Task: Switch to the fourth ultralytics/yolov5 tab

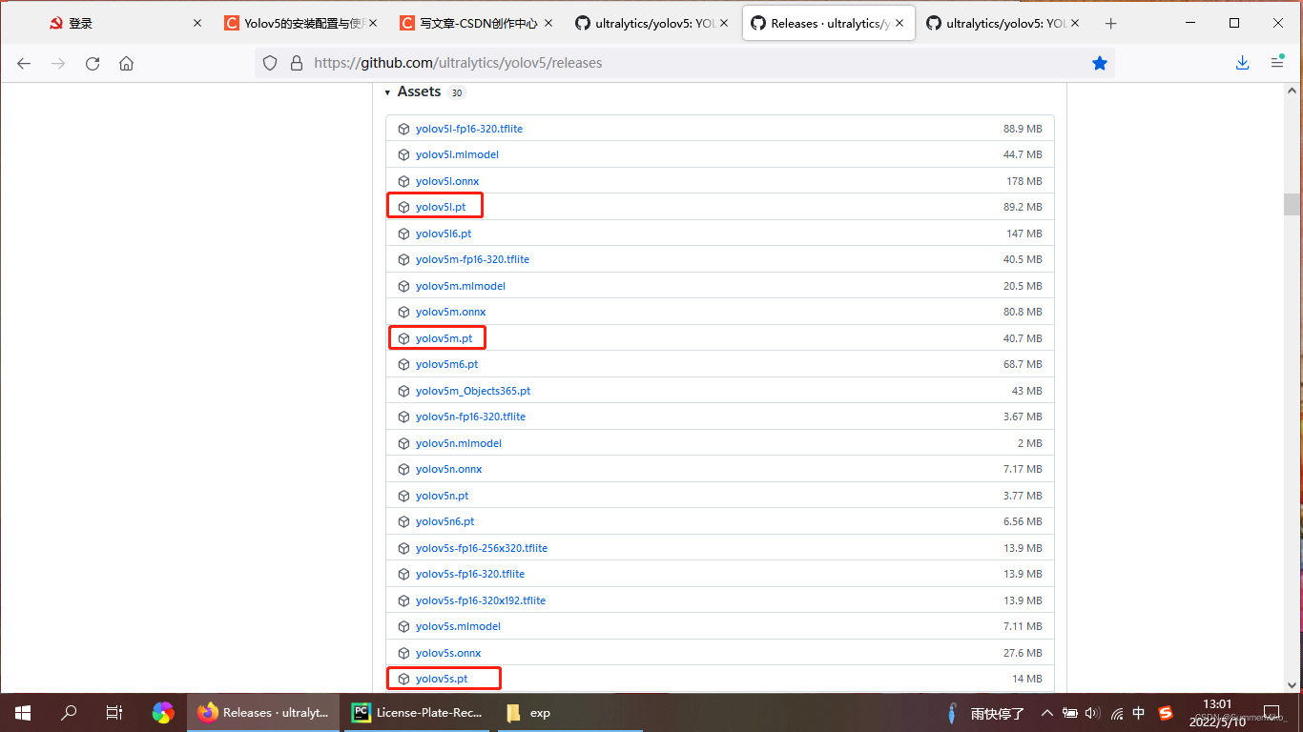Action: point(652,24)
